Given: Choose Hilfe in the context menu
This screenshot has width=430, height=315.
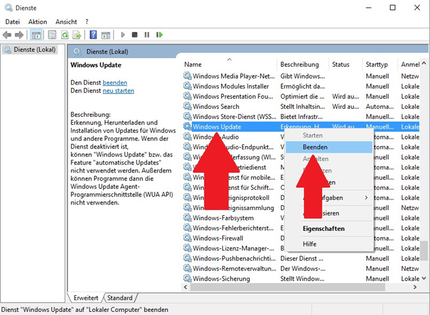Looking at the screenshot, I should tap(329, 244).
